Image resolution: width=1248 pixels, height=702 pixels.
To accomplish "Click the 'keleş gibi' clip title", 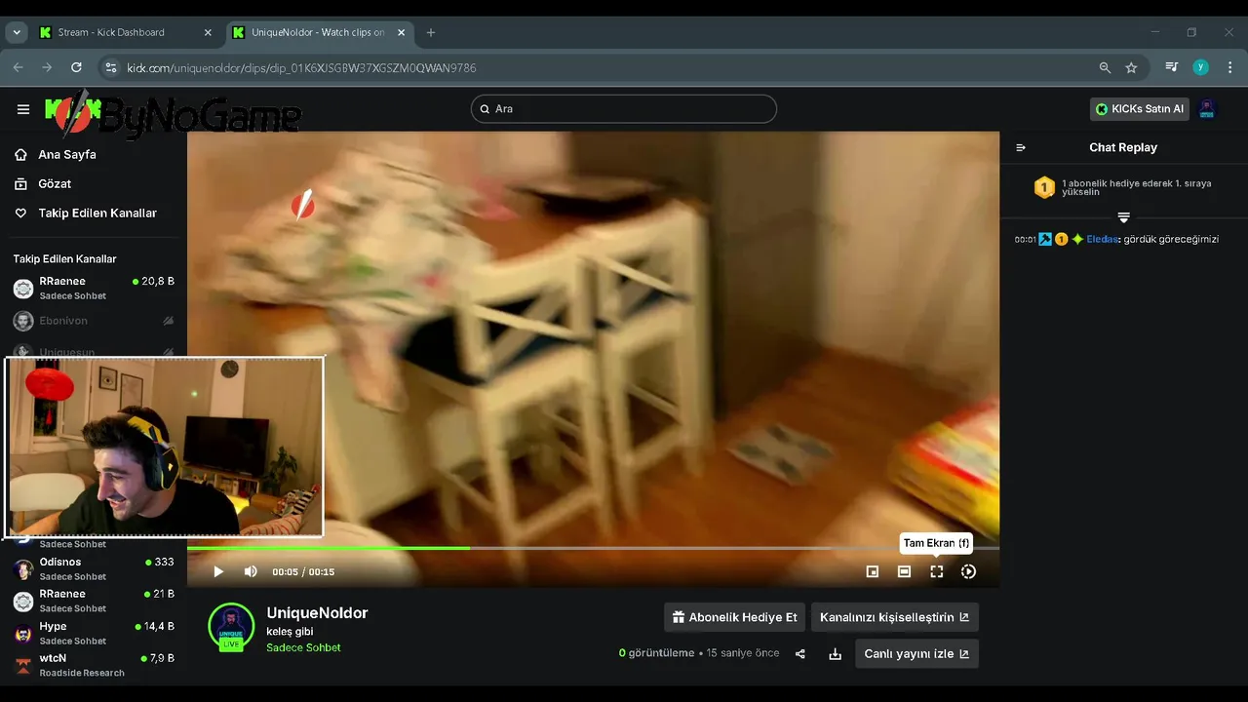I will coord(290,632).
